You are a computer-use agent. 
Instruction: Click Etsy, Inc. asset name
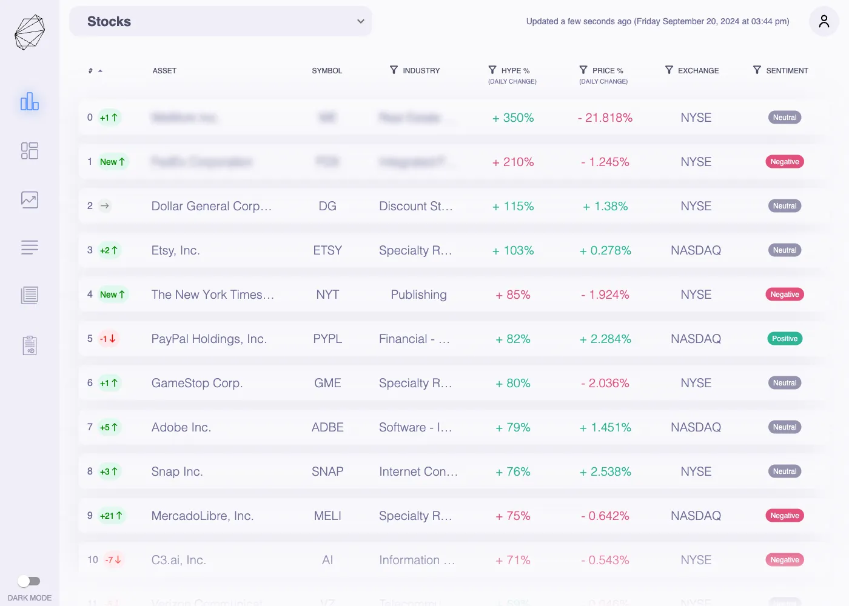pos(176,250)
